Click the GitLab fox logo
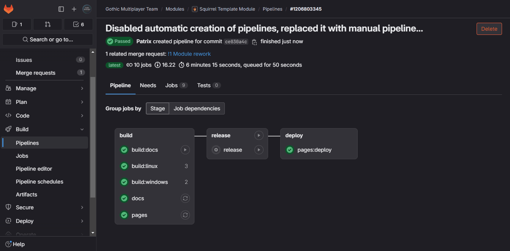The height and width of the screenshot is (251, 510). coord(8,9)
